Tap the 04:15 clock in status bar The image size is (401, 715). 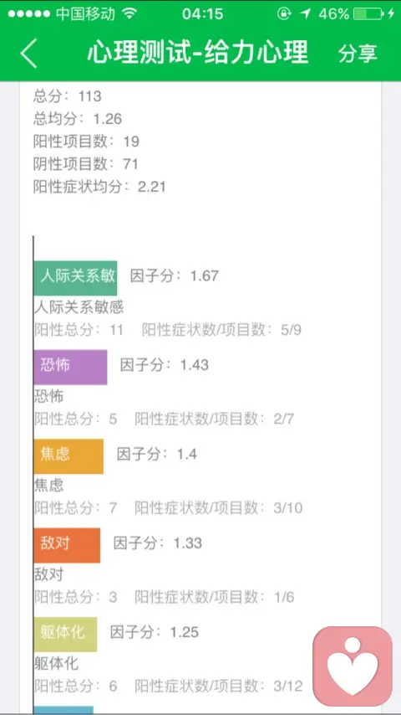point(203,14)
